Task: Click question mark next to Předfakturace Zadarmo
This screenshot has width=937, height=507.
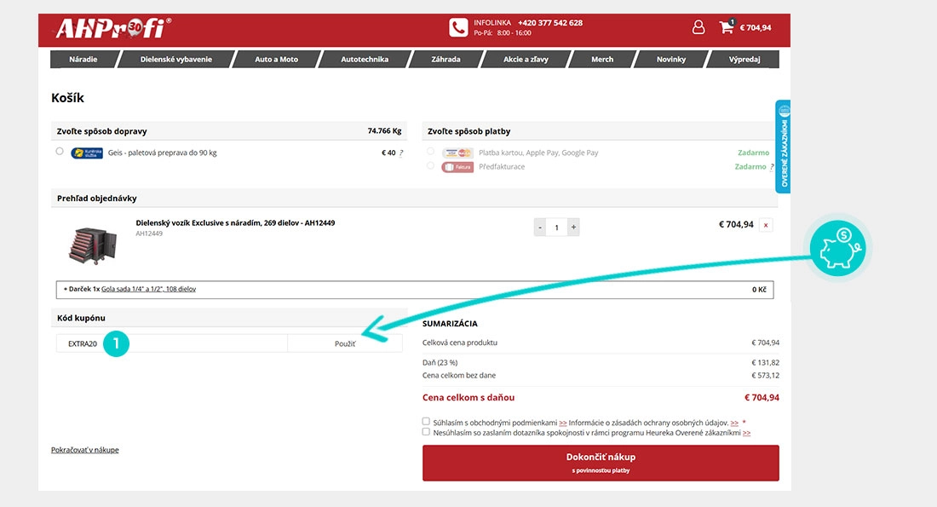Action: (772, 167)
